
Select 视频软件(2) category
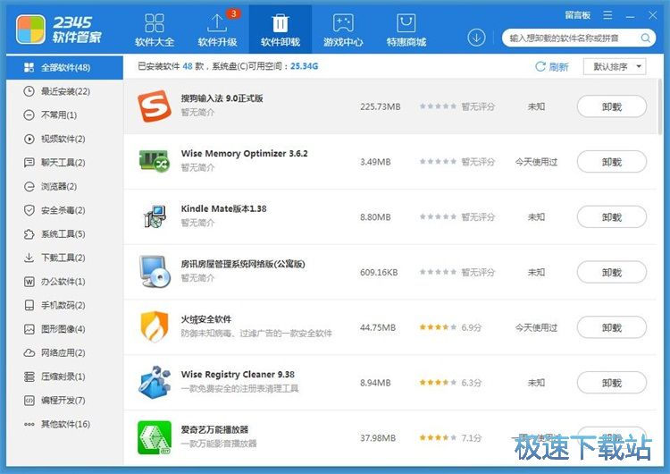tap(64, 139)
